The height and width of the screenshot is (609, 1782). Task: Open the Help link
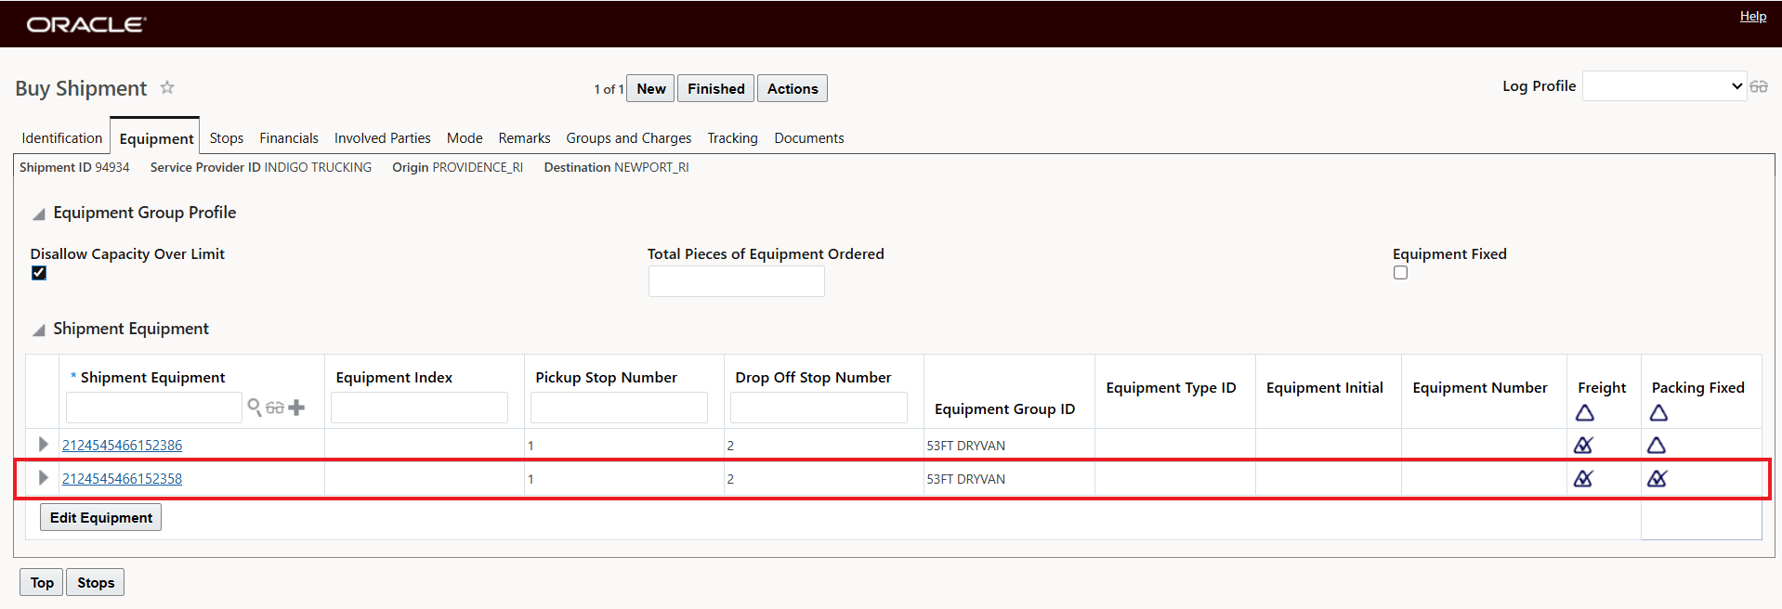[1753, 16]
